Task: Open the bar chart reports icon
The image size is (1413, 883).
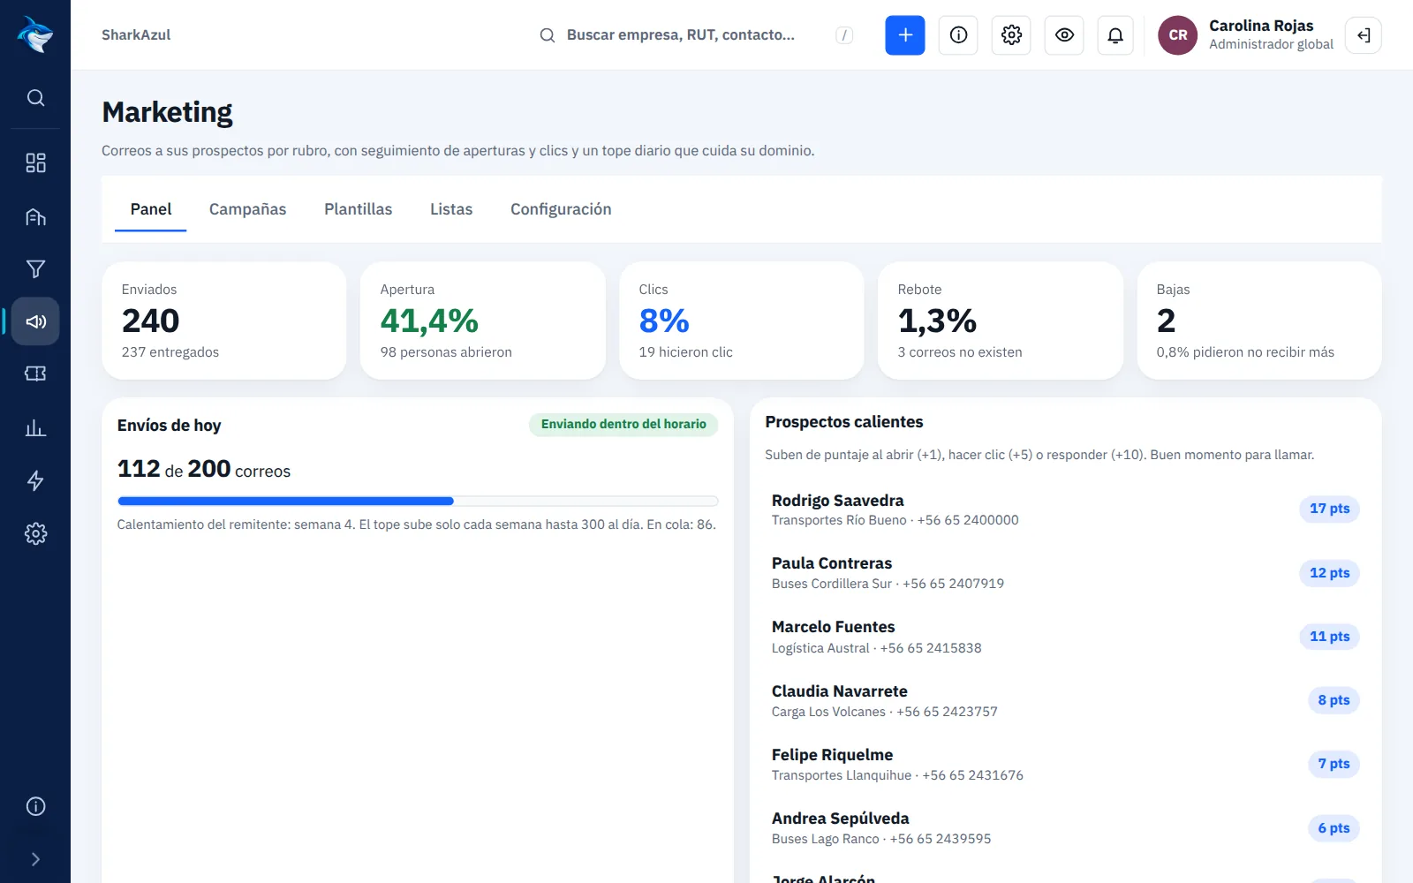Action: point(35,428)
